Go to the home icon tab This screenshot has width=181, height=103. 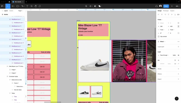click(x=9, y=2)
